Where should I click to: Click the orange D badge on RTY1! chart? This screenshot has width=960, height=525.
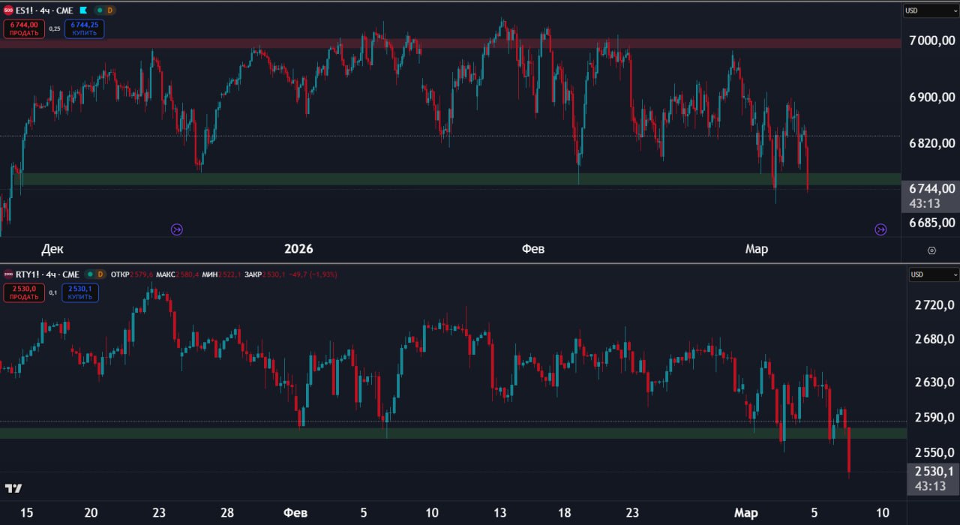click(100, 274)
